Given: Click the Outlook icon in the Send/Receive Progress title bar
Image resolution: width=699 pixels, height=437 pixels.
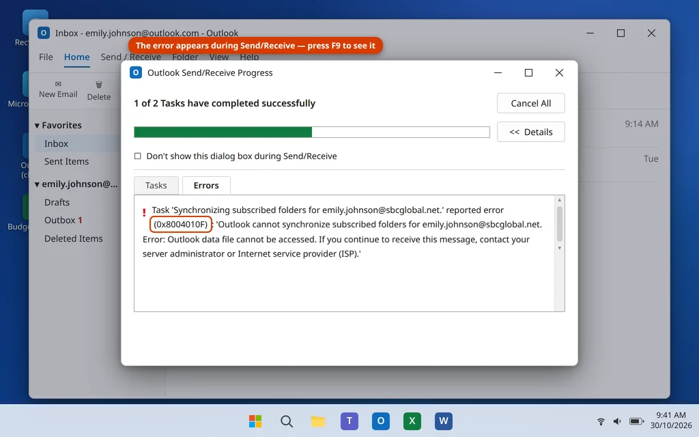Looking at the screenshot, I should 136,72.
